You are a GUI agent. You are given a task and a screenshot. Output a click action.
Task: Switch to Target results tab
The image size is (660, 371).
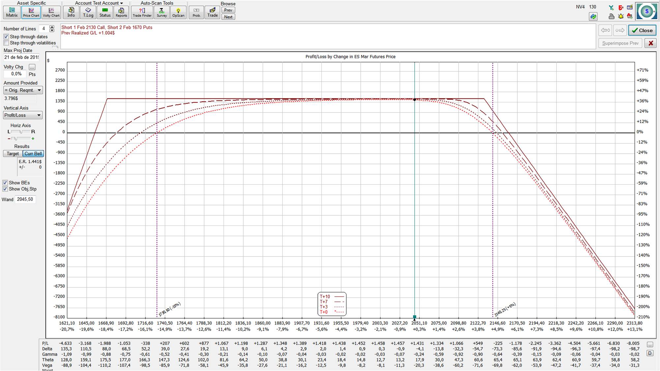[x=13, y=154]
